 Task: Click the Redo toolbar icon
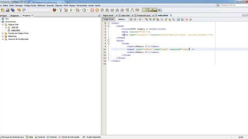pyautogui.click(x=24, y=10)
